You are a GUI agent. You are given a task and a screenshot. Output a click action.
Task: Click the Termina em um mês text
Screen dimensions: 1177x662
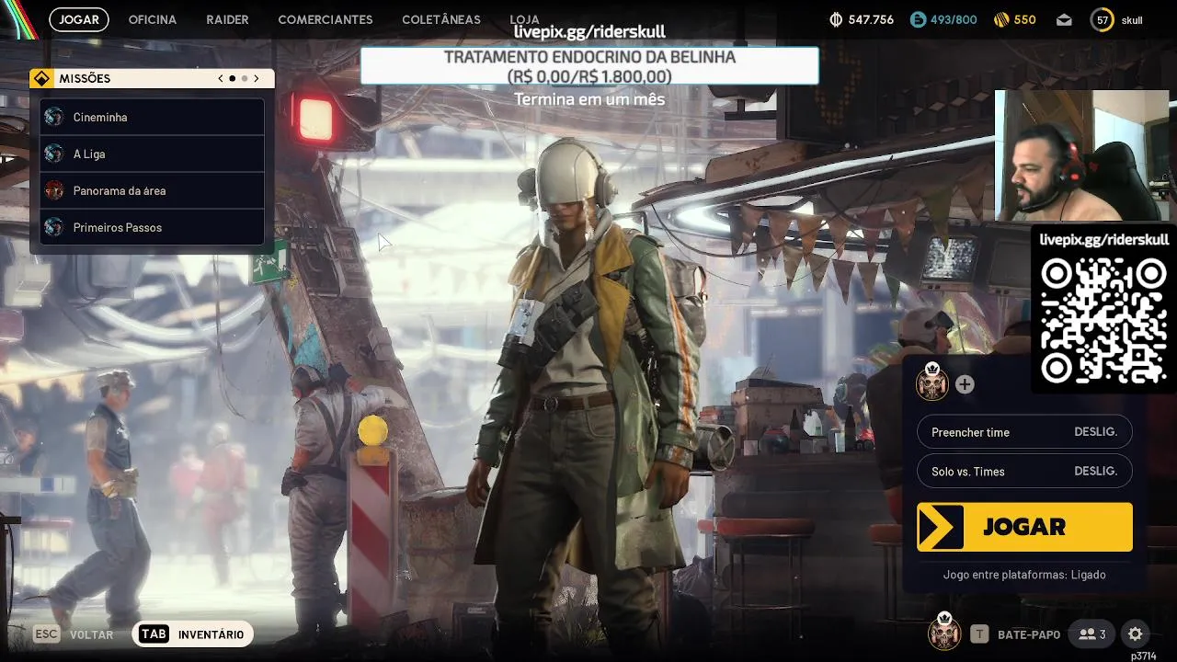pos(589,99)
